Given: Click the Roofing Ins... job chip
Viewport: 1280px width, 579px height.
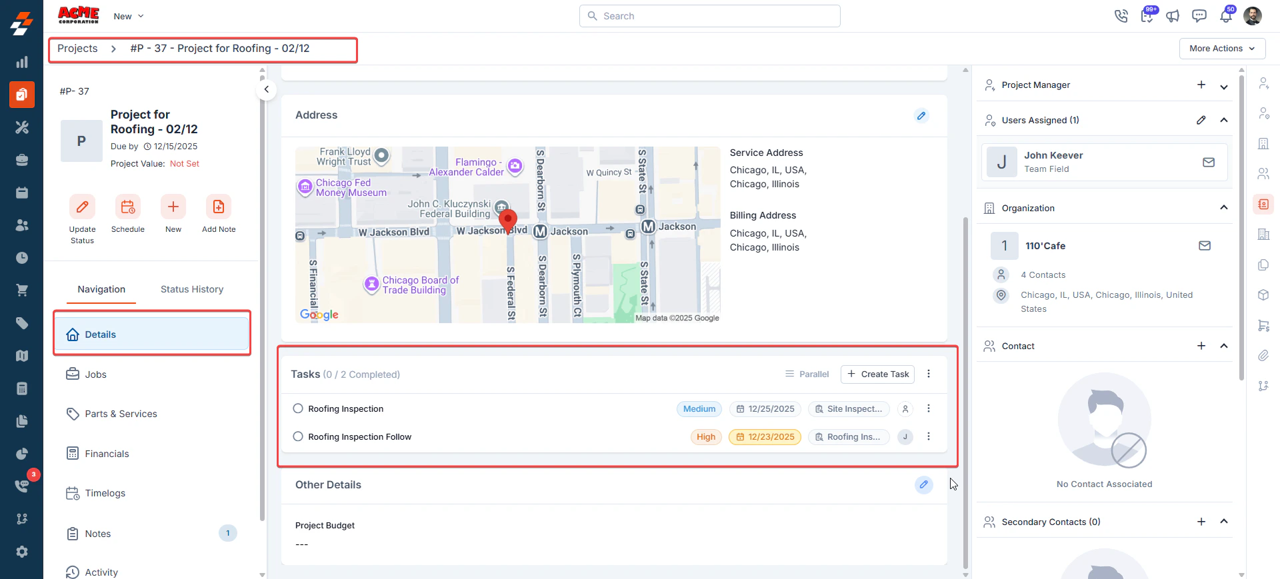Looking at the screenshot, I should point(849,437).
